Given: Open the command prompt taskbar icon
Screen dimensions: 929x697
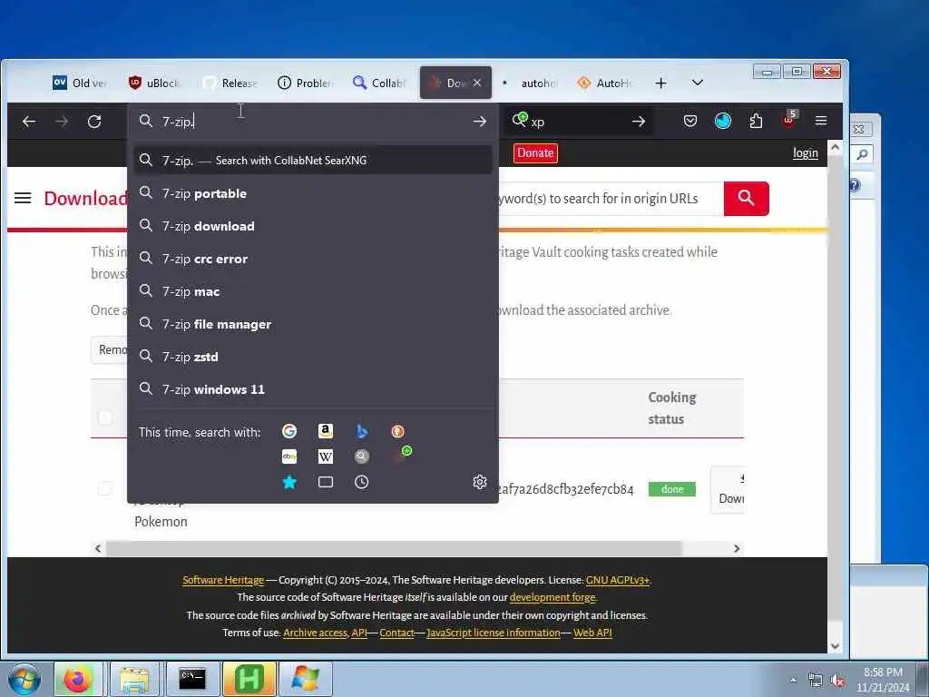Looking at the screenshot, I should click(x=192, y=679).
